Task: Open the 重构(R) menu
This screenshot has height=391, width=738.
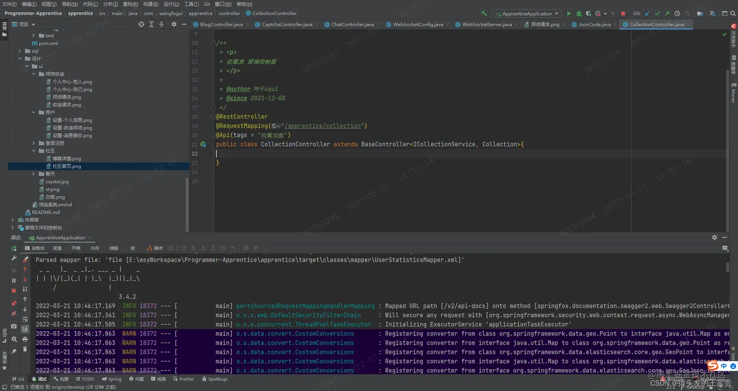Action: 130,4
